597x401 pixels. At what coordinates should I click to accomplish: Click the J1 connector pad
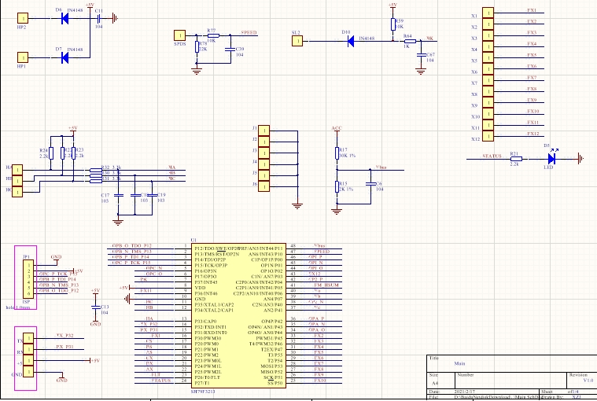(263, 131)
